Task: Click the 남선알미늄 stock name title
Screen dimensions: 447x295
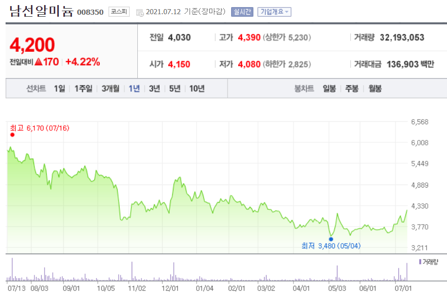Action: 41,11
